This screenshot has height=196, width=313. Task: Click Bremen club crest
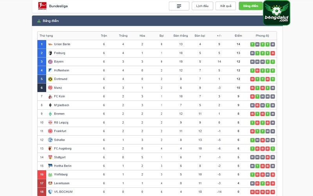pos(50,114)
